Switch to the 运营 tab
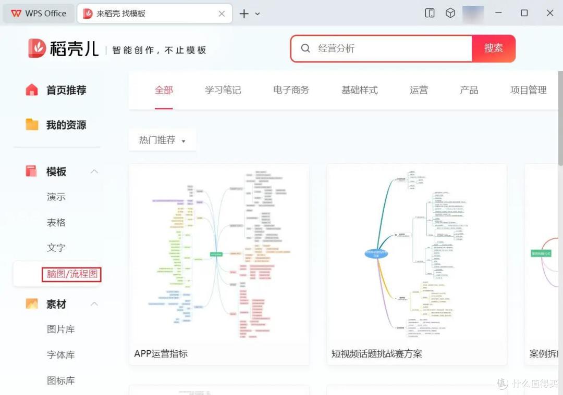 419,90
